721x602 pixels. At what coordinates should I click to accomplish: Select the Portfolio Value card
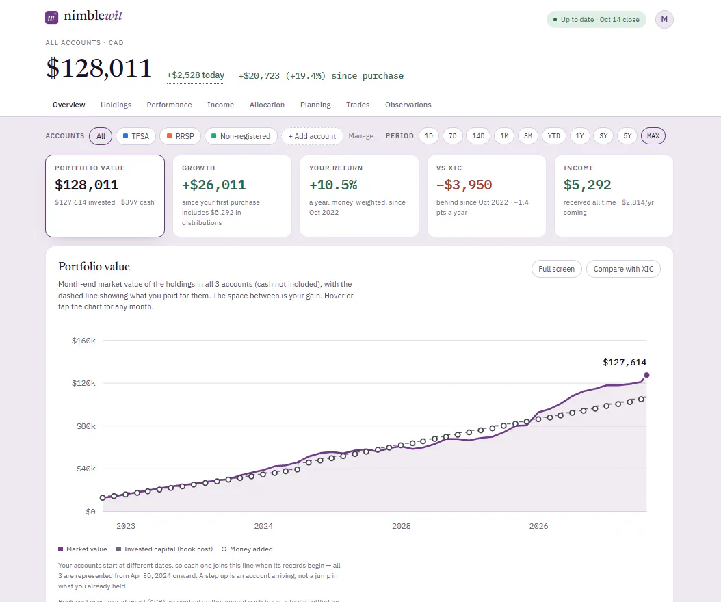105,196
